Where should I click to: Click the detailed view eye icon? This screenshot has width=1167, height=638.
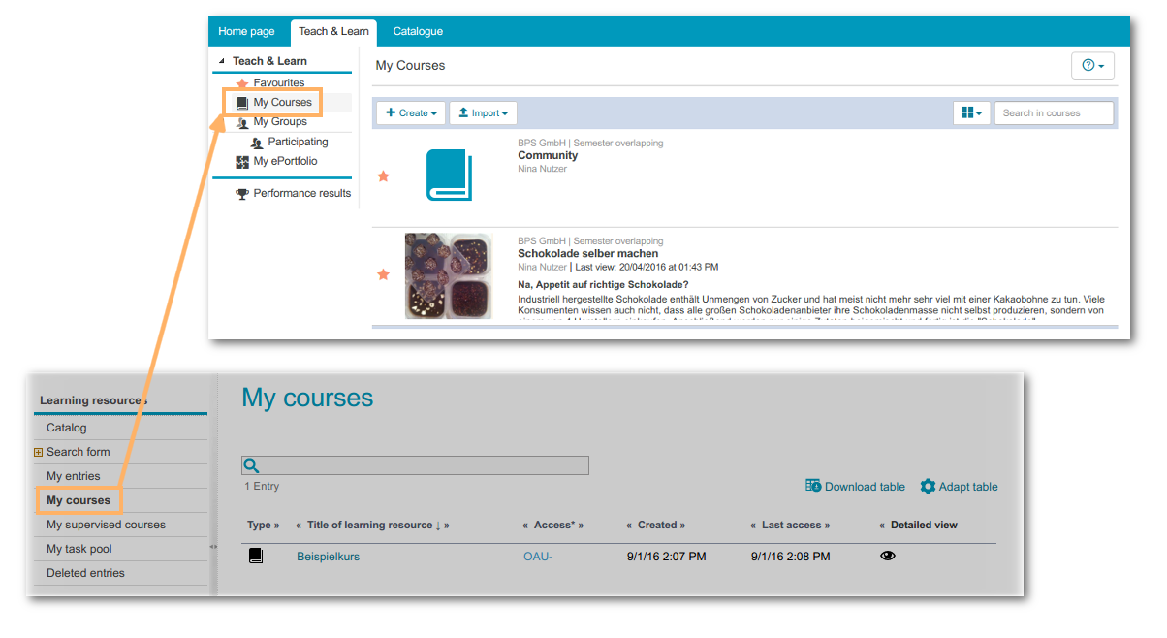point(887,557)
